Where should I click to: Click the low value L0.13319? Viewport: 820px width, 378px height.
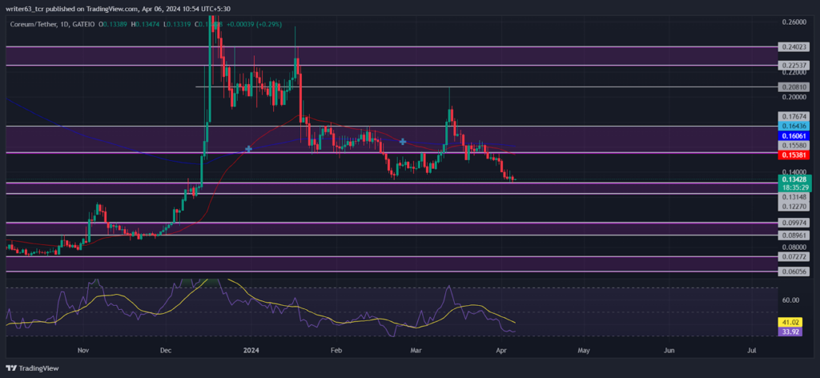[x=176, y=24]
